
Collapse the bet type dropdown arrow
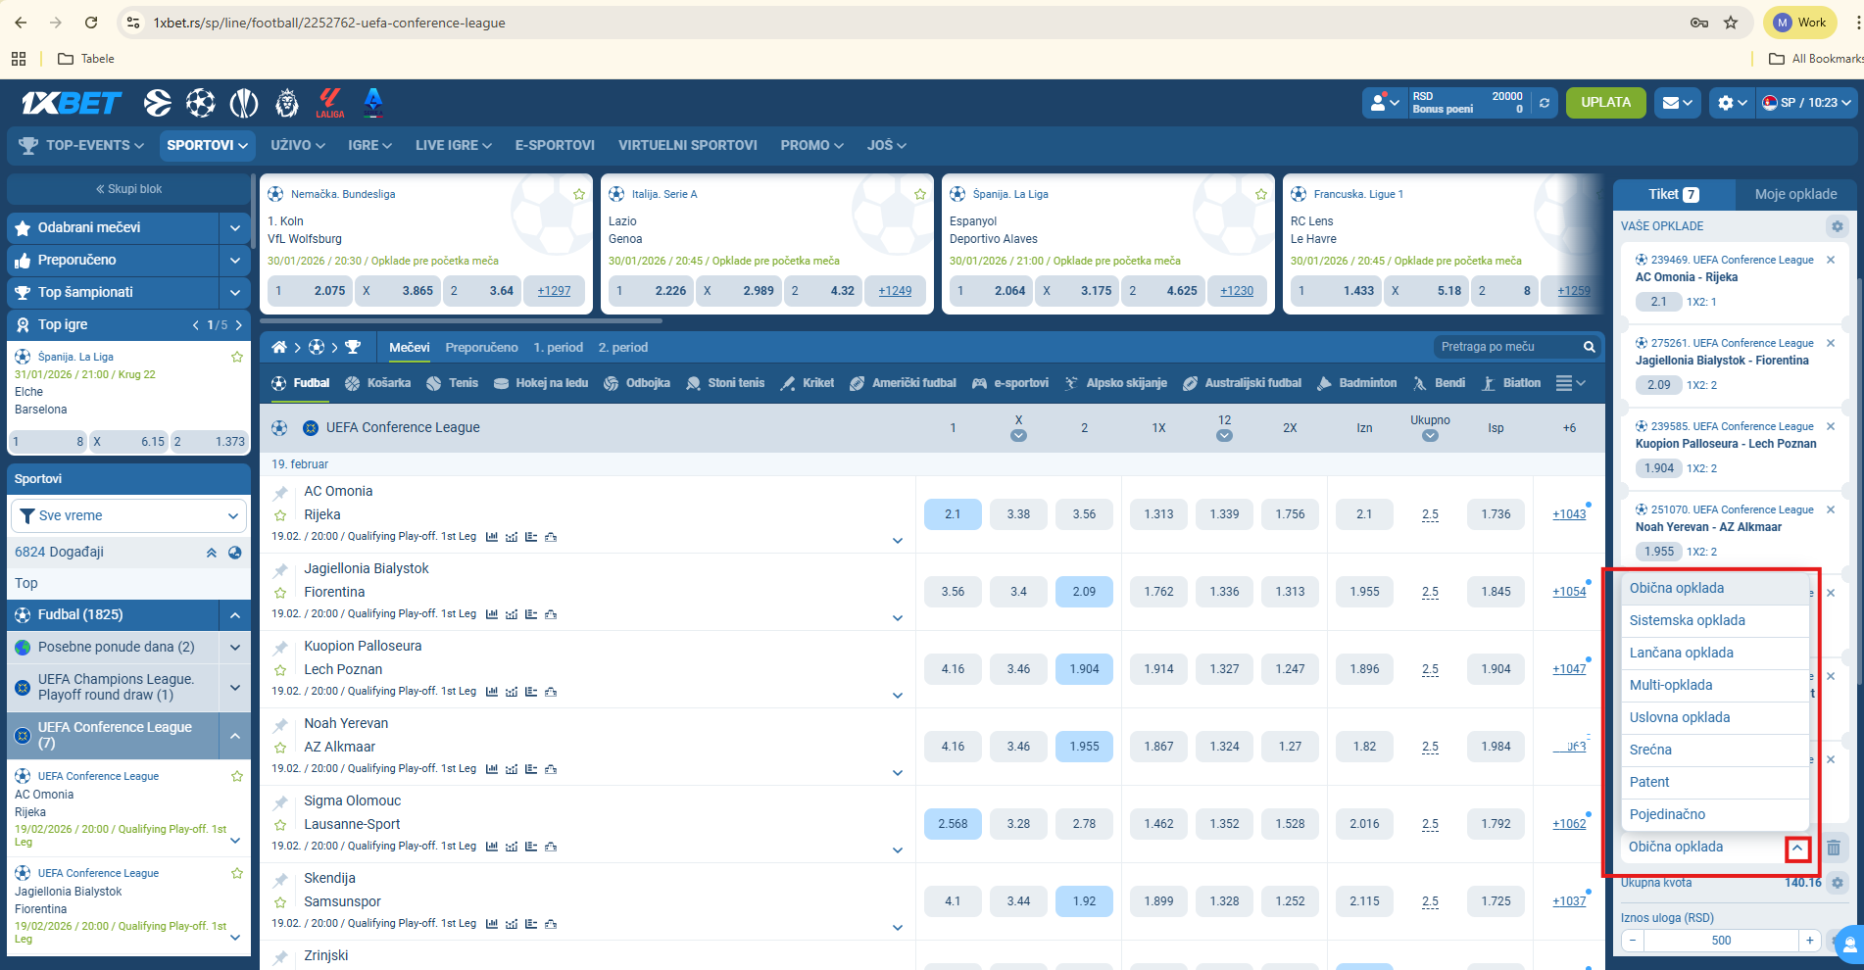pos(1797,849)
